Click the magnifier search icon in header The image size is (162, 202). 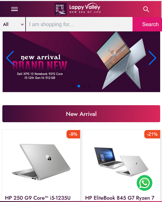coord(146,9)
